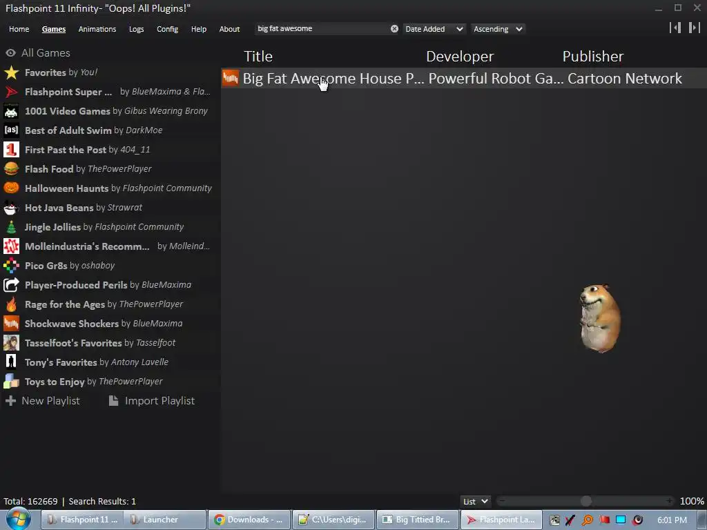
Task: Click the dancing hamster image
Action: point(600,318)
